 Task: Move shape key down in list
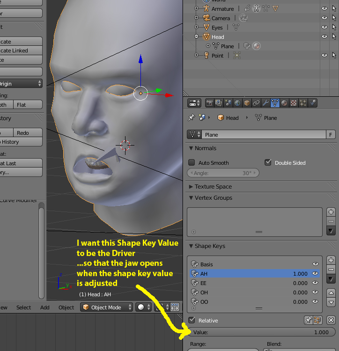[x=331, y=302]
